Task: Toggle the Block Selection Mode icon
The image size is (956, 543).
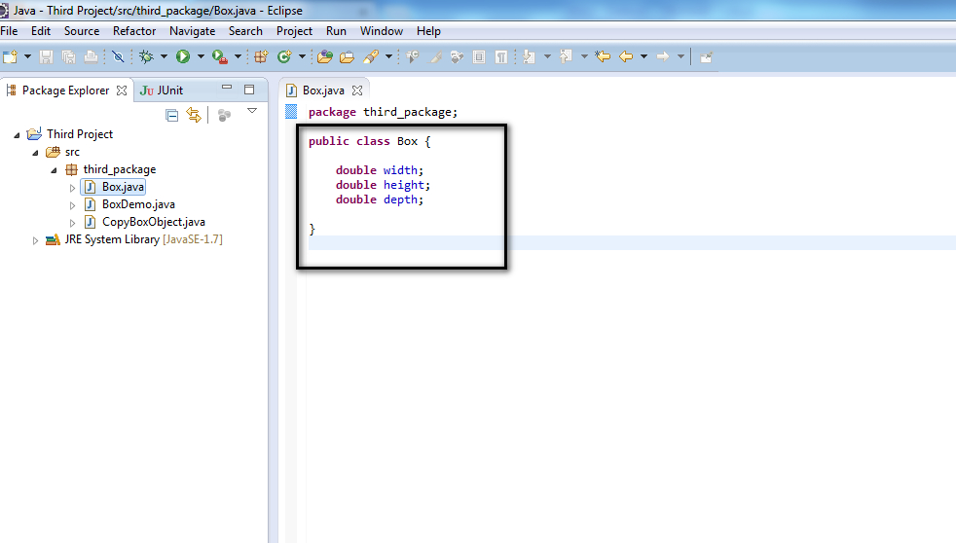Action: pyautogui.click(x=479, y=56)
